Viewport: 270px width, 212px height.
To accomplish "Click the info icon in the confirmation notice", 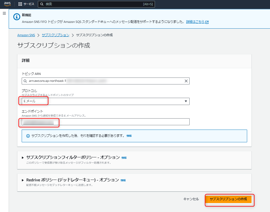I will tap(28, 136).
